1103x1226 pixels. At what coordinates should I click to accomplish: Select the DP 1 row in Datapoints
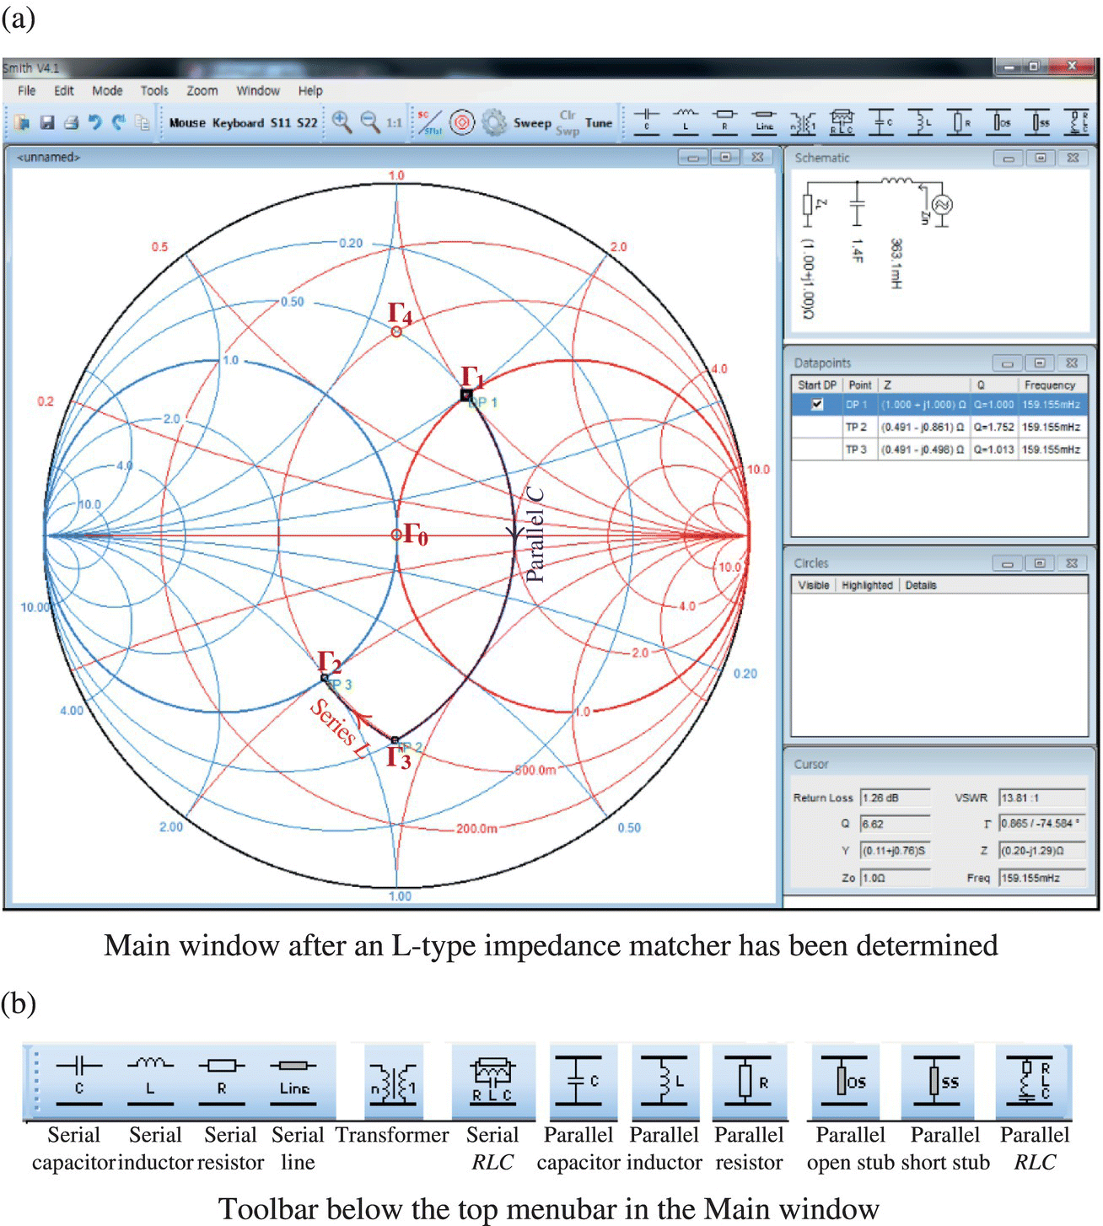939,405
